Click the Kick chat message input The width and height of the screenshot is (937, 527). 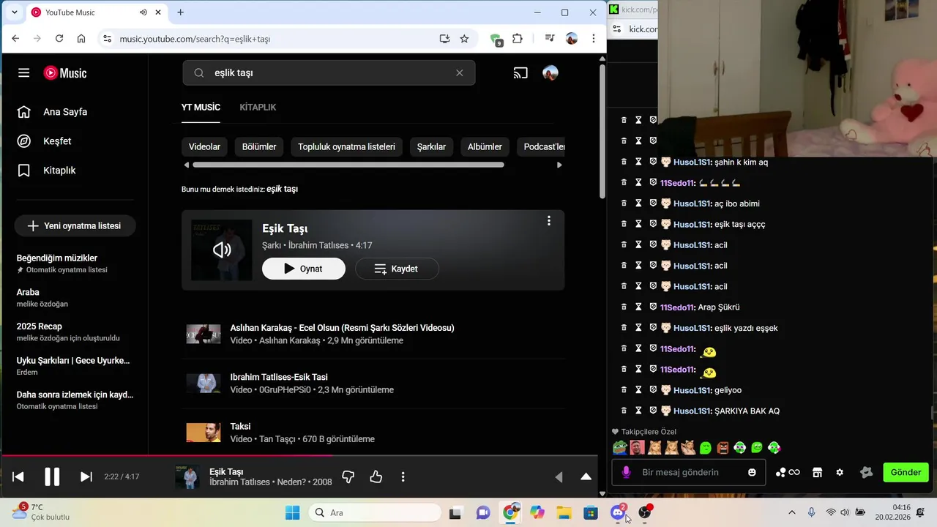[x=688, y=473]
